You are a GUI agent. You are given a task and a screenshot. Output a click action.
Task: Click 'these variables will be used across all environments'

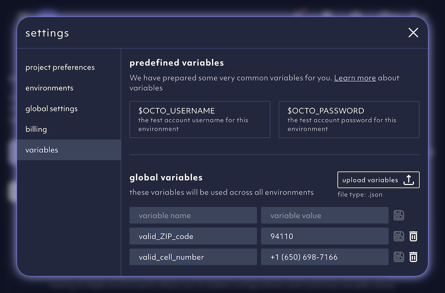tap(221, 192)
